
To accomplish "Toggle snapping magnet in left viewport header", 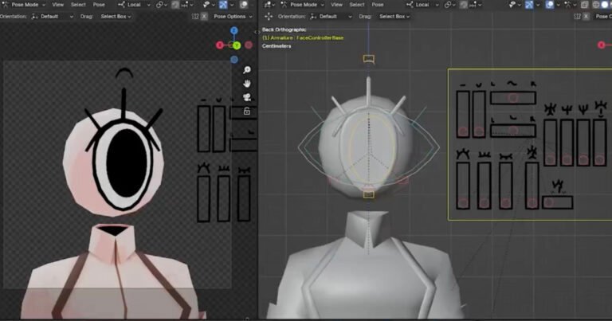I will click(175, 5).
